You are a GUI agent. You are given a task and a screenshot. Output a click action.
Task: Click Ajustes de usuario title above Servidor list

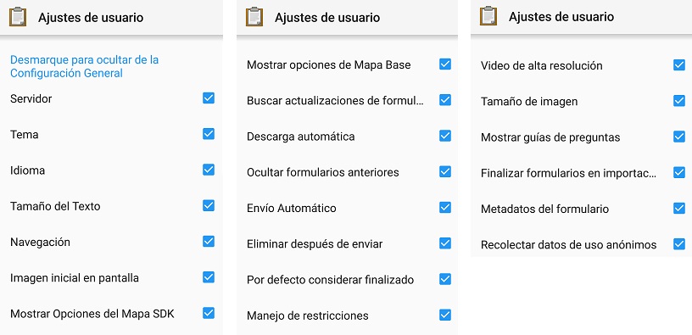[91, 18]
